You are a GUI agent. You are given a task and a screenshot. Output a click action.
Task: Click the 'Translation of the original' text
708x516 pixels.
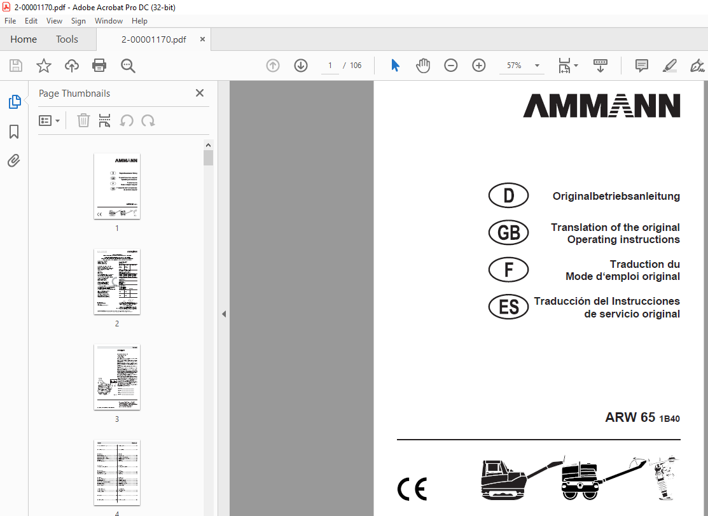click(x=615, y=227)
